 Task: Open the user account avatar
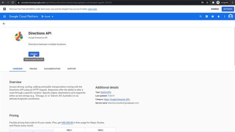click(231, 16)
